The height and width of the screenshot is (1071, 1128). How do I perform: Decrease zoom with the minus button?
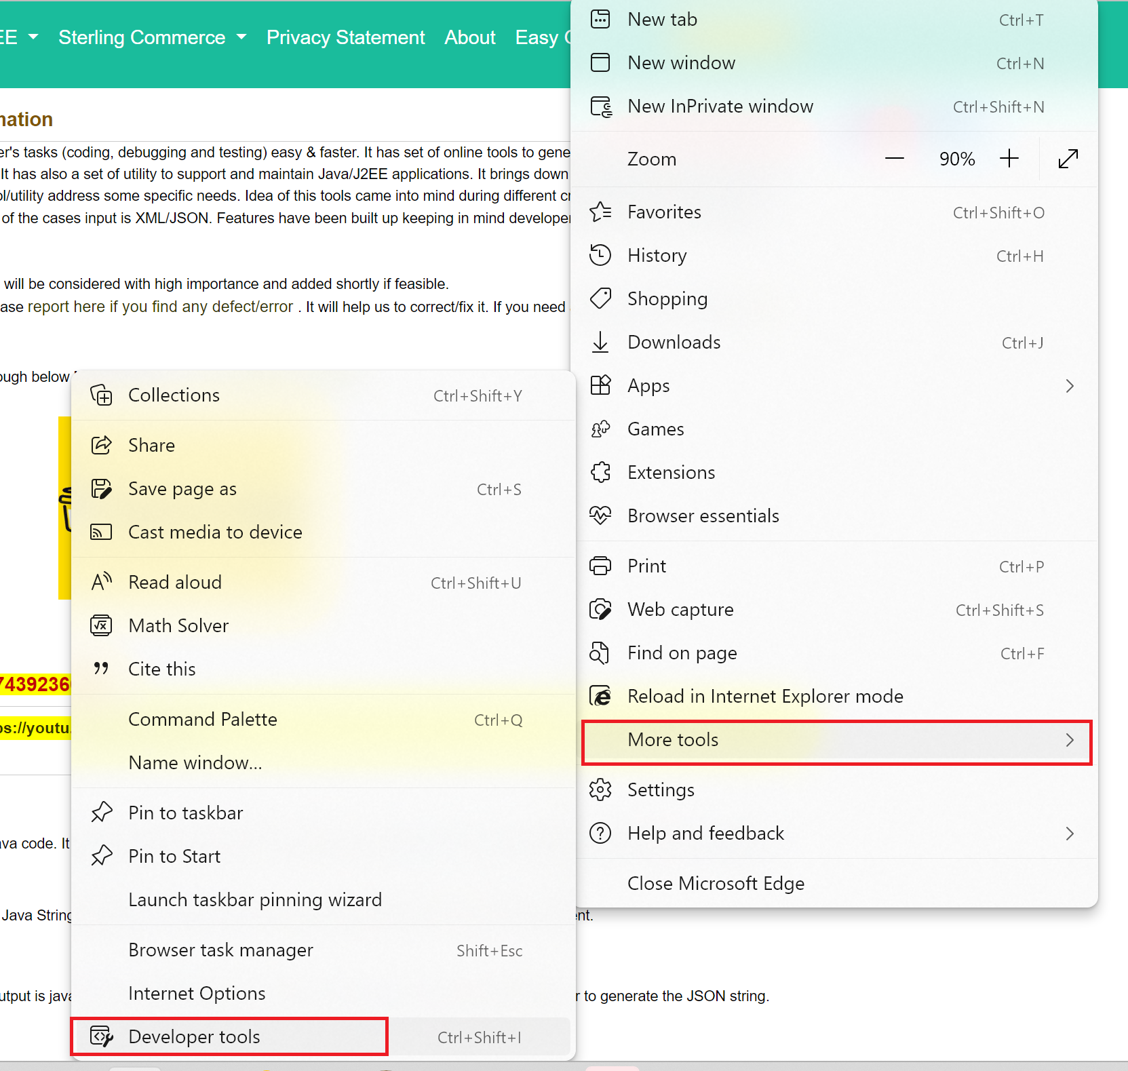click(x=895, y=159)
